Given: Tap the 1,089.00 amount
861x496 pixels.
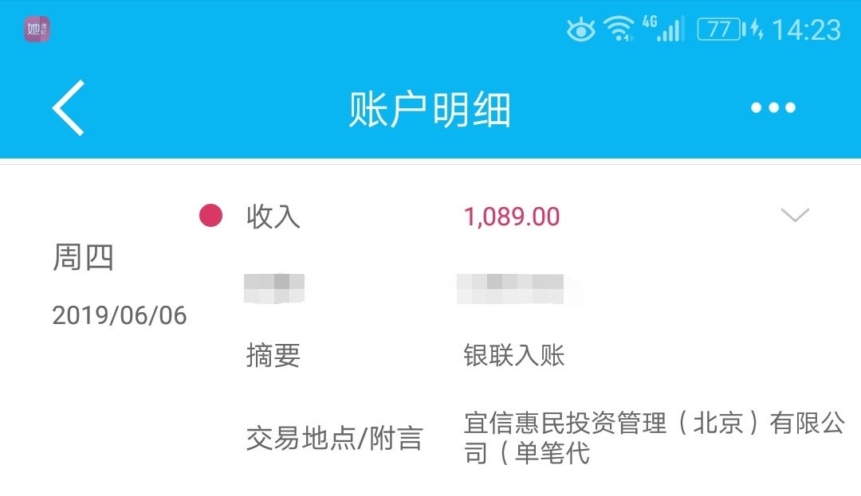Looking at the screenshot, I should [512, 217].
